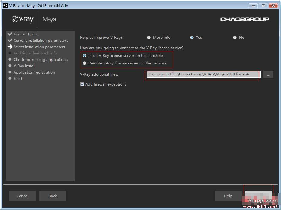Viewport: 281px width, 210px height.
Task: Select Local V-Ray license server on this machine
Action: pyautogui.click(x=84, y=56)
